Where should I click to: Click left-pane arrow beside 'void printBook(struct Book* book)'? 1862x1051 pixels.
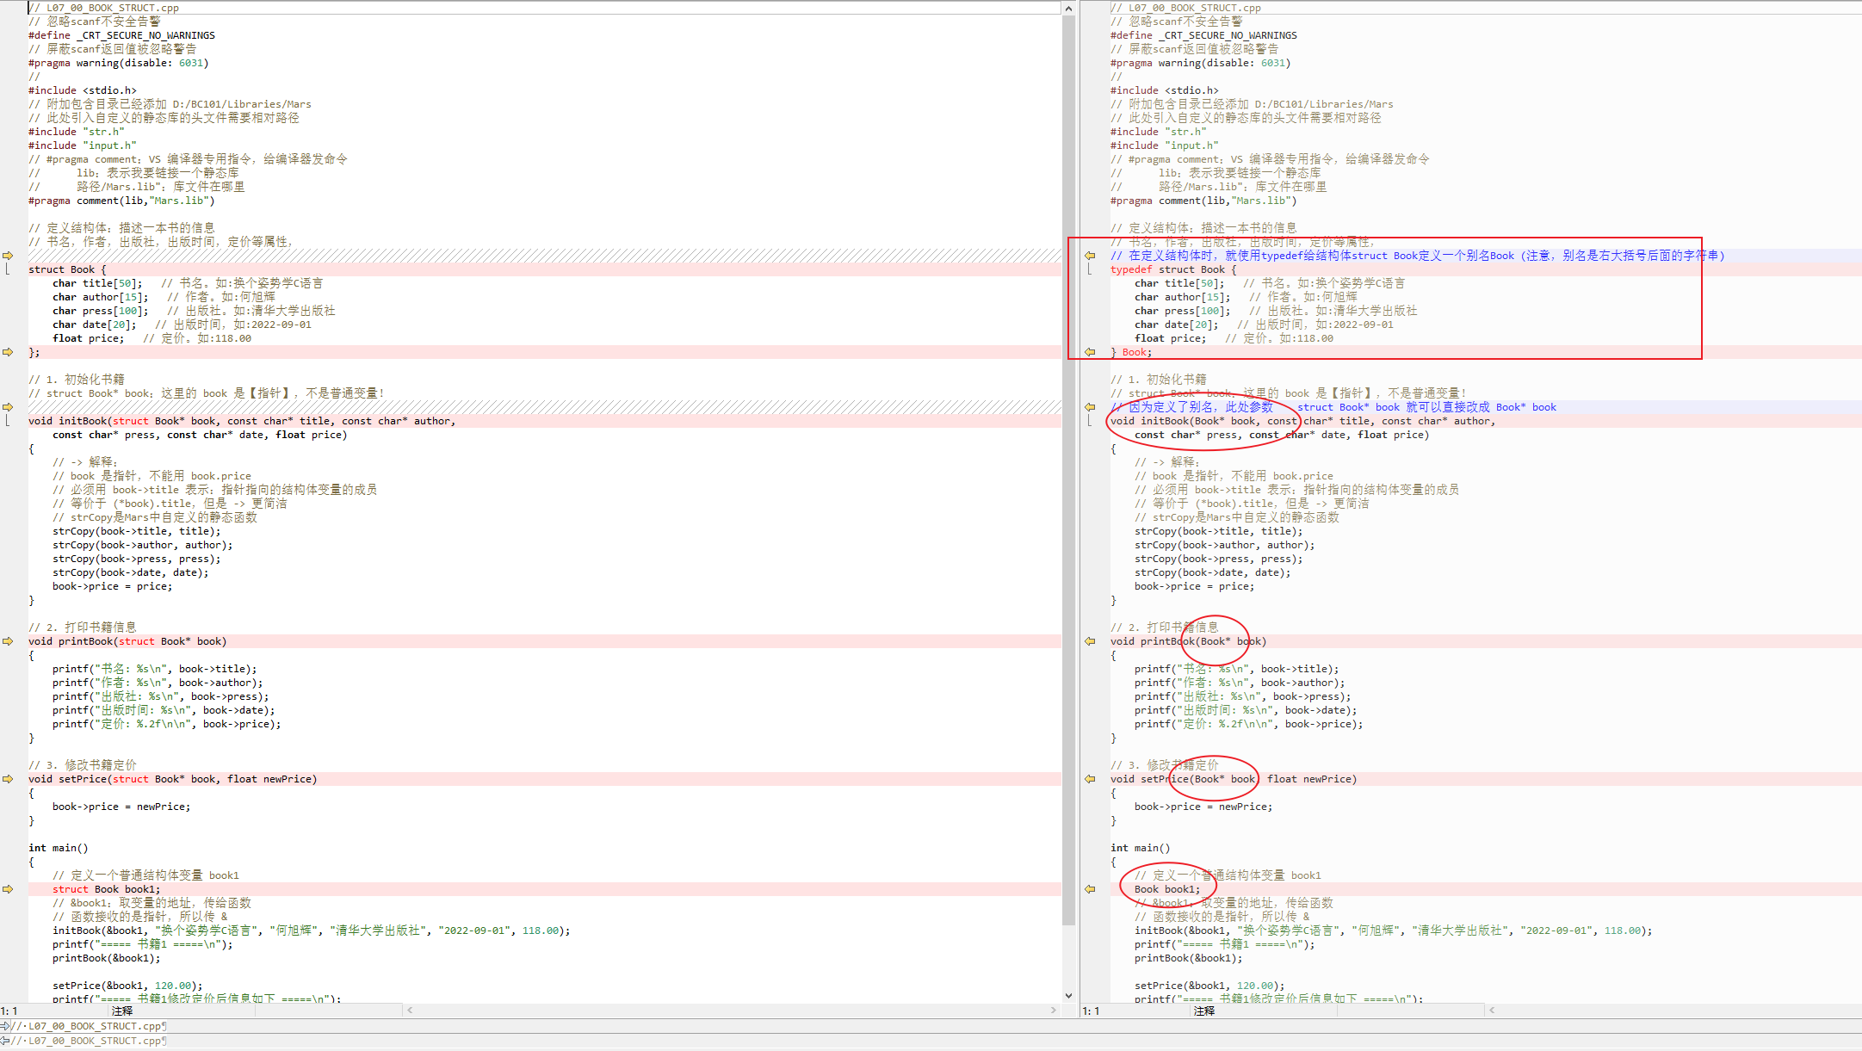8,641
